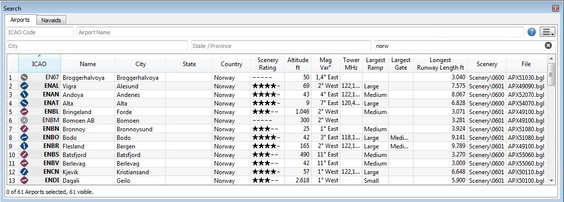Sort by the Country column header

231,64
